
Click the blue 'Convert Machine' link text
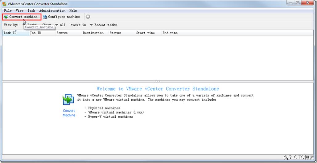(x=69, y=113)
